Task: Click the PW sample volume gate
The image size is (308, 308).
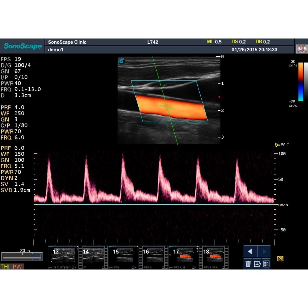Action: (167, 107)
